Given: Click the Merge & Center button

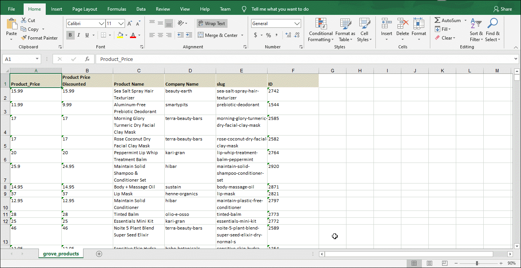Looking at the screenshot, I should point(218,35).
